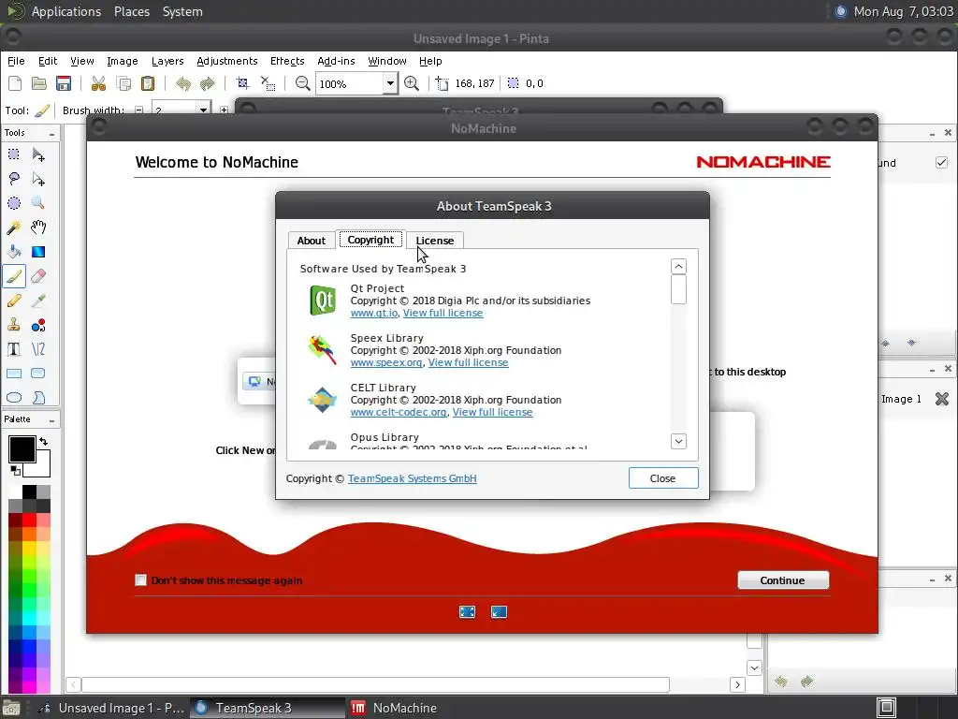958x719 pixels.
Task: Select the Pan hand tool
Action: click(x=37, y=227)
